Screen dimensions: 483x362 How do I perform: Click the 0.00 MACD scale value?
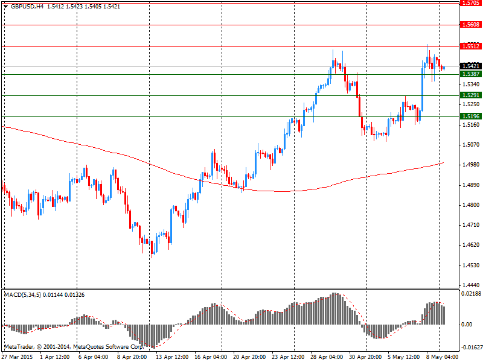pyautogui.click(x=467, y=325)
